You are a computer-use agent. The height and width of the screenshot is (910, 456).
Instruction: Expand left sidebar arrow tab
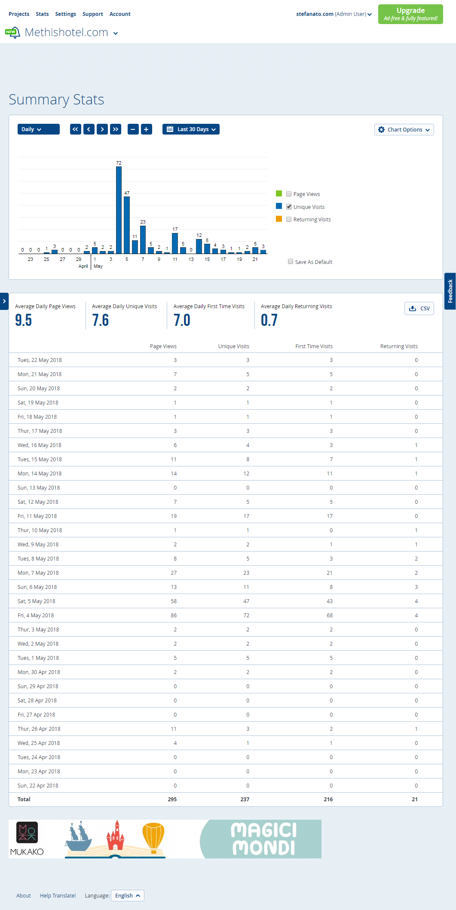(x=4, y=301)
